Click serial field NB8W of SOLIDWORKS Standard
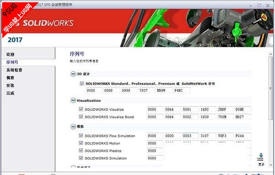This screenshot has height=175, width=275. click(164, 90)
